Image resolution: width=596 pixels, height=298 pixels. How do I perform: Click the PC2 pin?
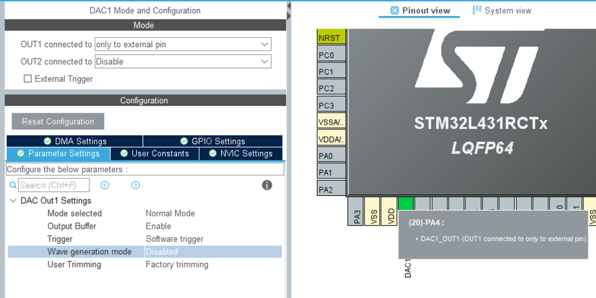tap(332, 87)
